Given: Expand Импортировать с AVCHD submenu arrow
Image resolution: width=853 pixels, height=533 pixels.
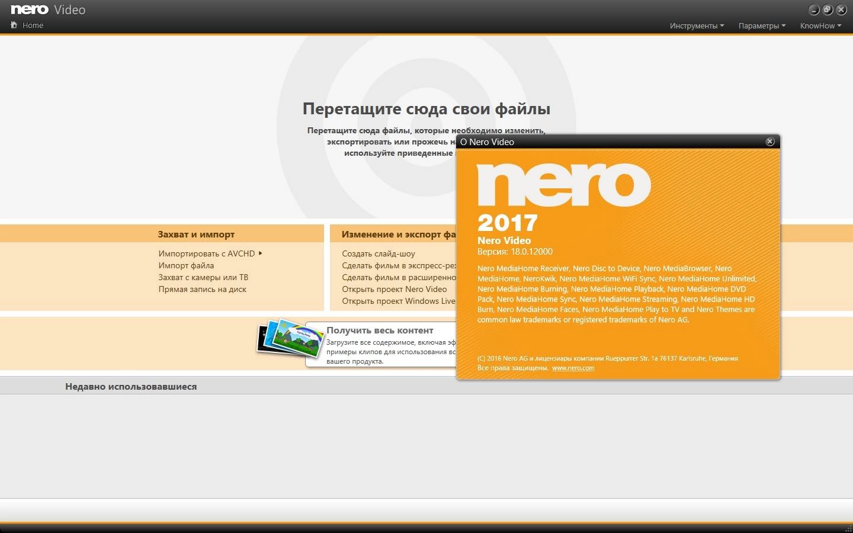Looking at the screenshot, I should 260,253.
